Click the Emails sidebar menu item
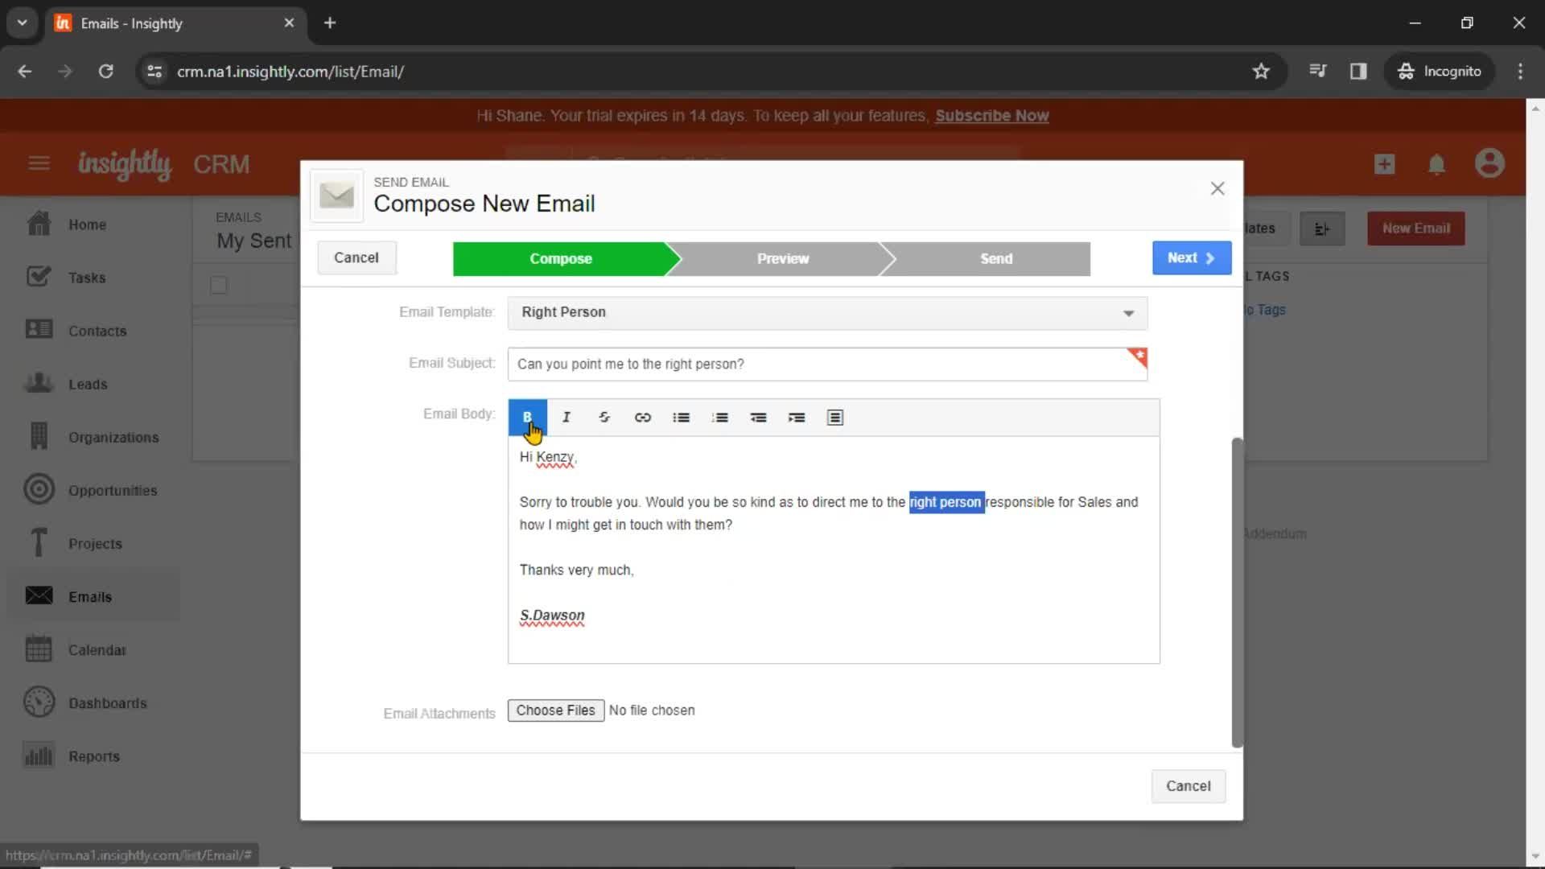Viewport: 1545px width, 869px height. tap(90, 596)
